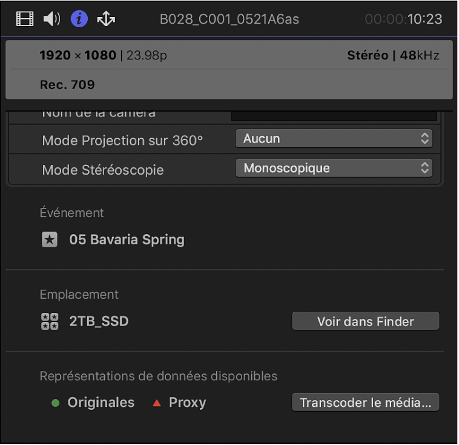Open the Video inspector filmstrip icon
This screenshot has width=459, height=445.
(x=25, y=19)
